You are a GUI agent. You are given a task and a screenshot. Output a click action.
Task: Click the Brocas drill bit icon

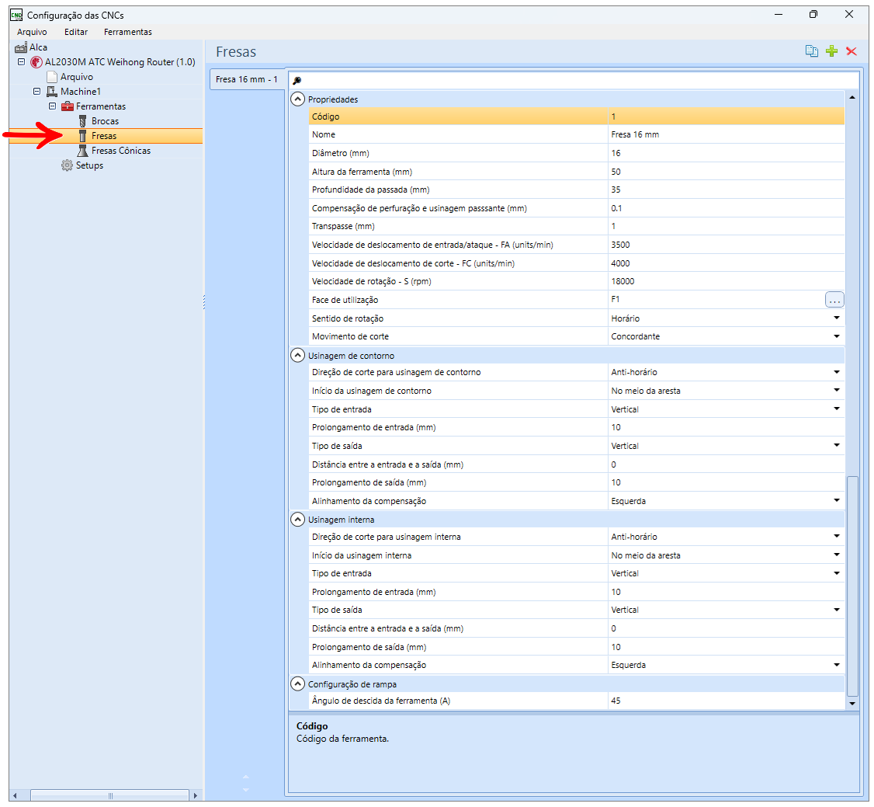point(82,121)
